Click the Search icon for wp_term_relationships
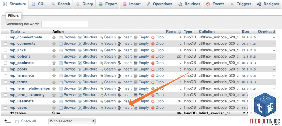The width and height of the screenshot is (282, 126). (x=102, y=89)
